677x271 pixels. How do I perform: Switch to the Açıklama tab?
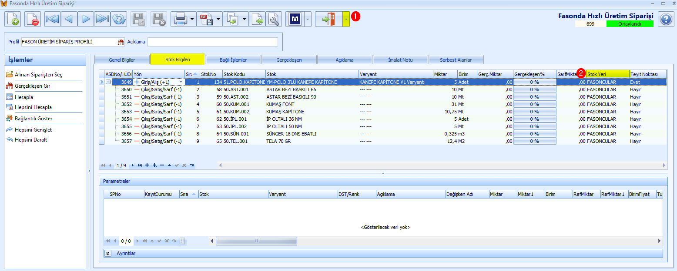coord(345,60)
